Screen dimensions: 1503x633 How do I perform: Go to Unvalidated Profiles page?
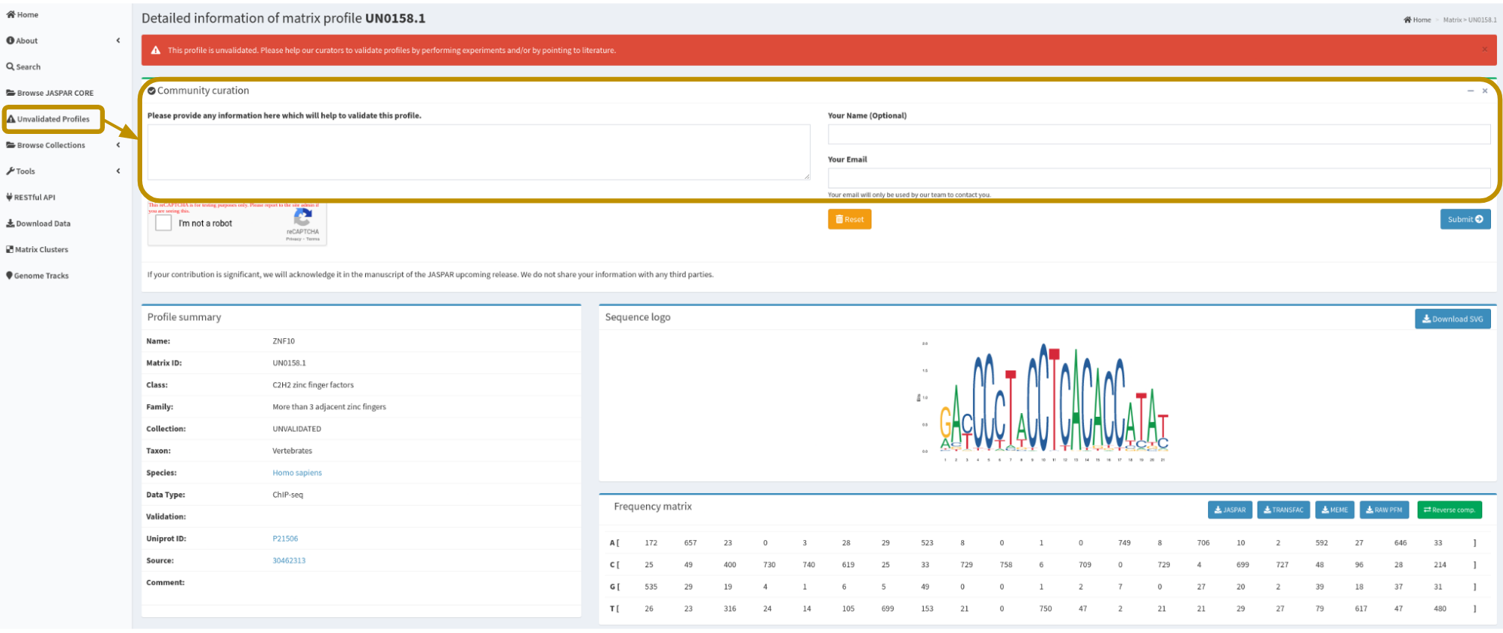pyautogui.click(x=53, y=120)
